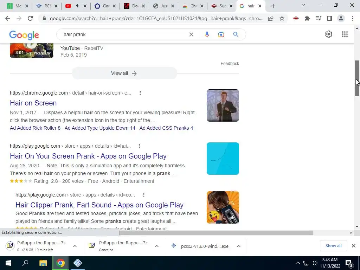Go to Google home via logo
Screen dimensions: 360x270
24,35
